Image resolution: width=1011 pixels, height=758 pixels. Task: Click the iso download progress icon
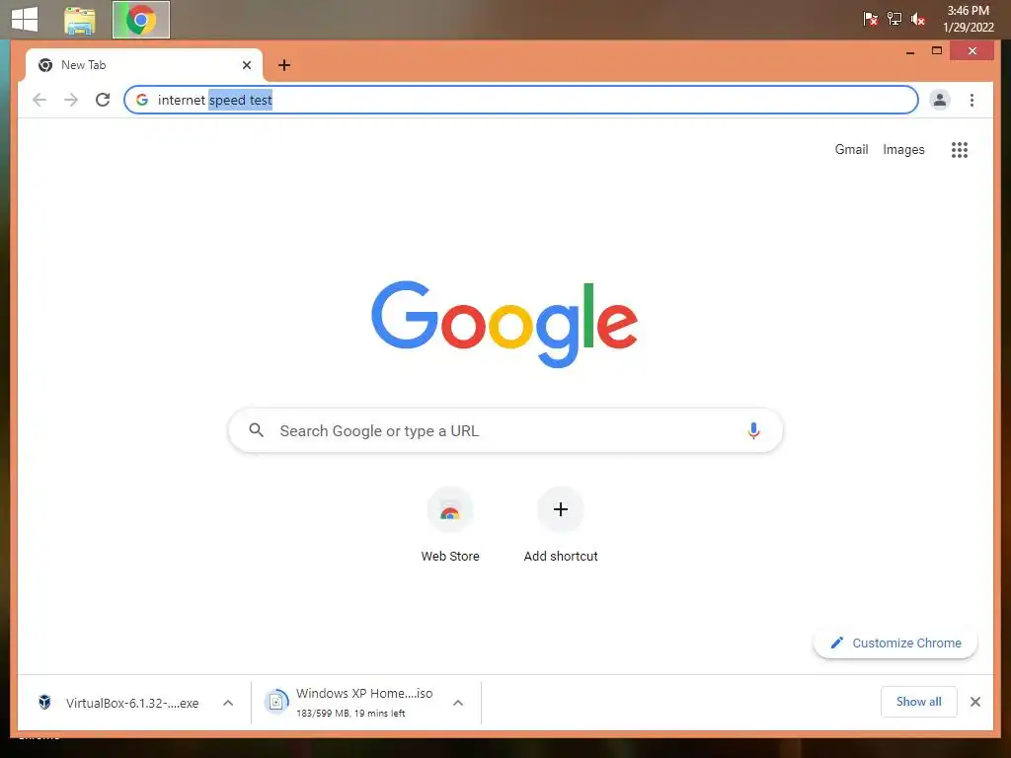point(276,702)
